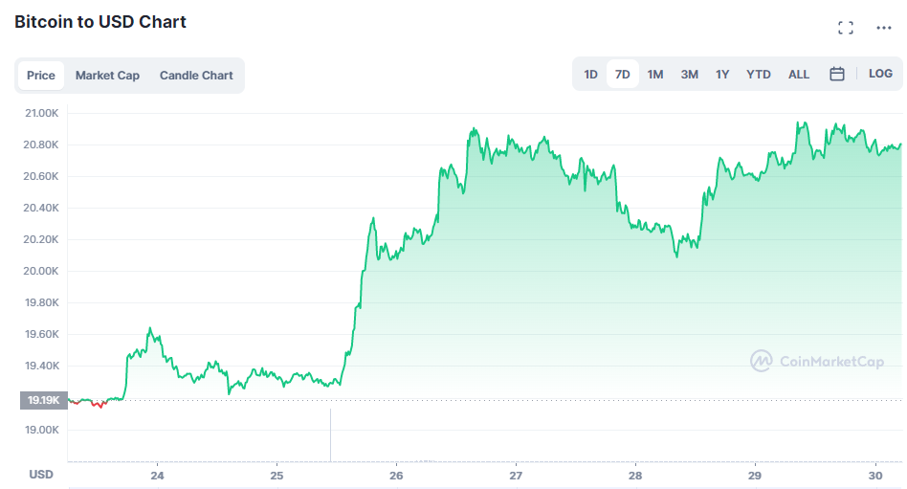Select the 1Y time range
Image resolution: width=907 pixels, height=489 pixels.
(x=722, y=74)
